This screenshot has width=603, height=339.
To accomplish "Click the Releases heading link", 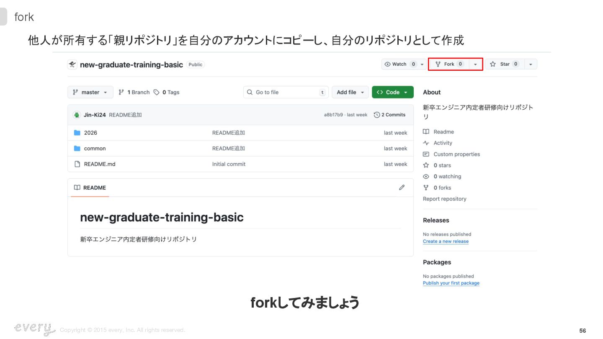I will click(x=436, y=220).
